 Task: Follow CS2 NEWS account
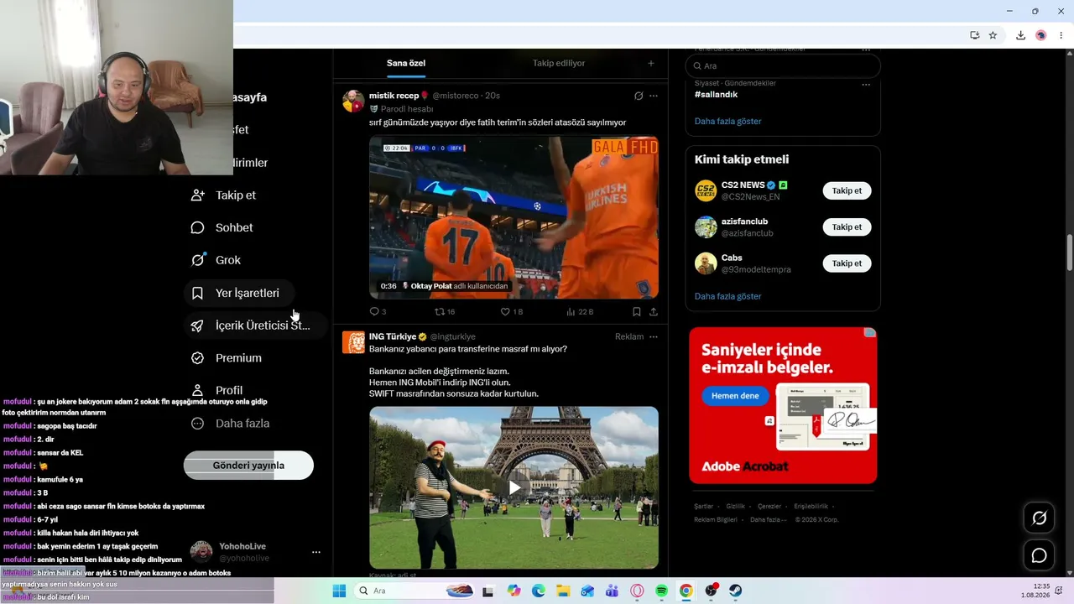pyautogui.click(x=847, y=190)
